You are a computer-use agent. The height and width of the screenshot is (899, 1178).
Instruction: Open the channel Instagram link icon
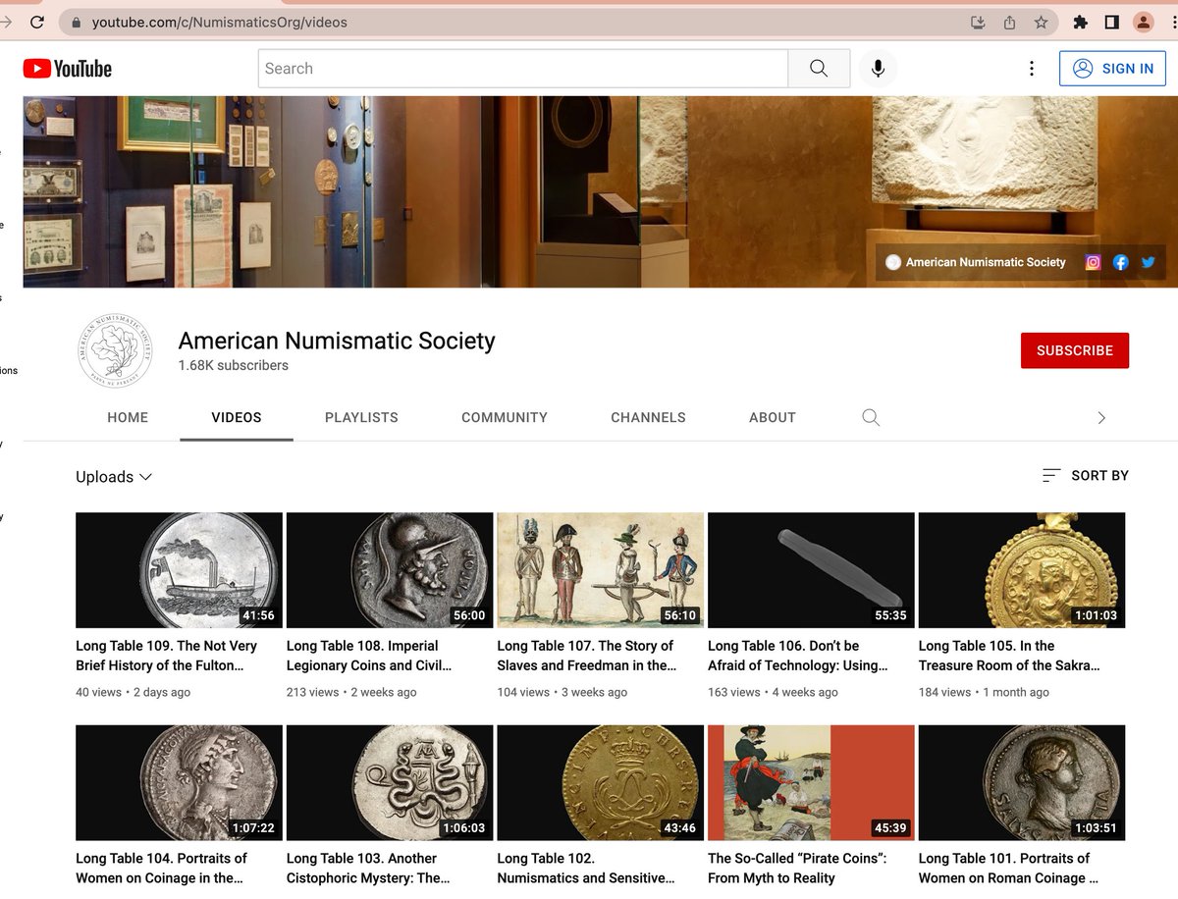coord(1093,262)
